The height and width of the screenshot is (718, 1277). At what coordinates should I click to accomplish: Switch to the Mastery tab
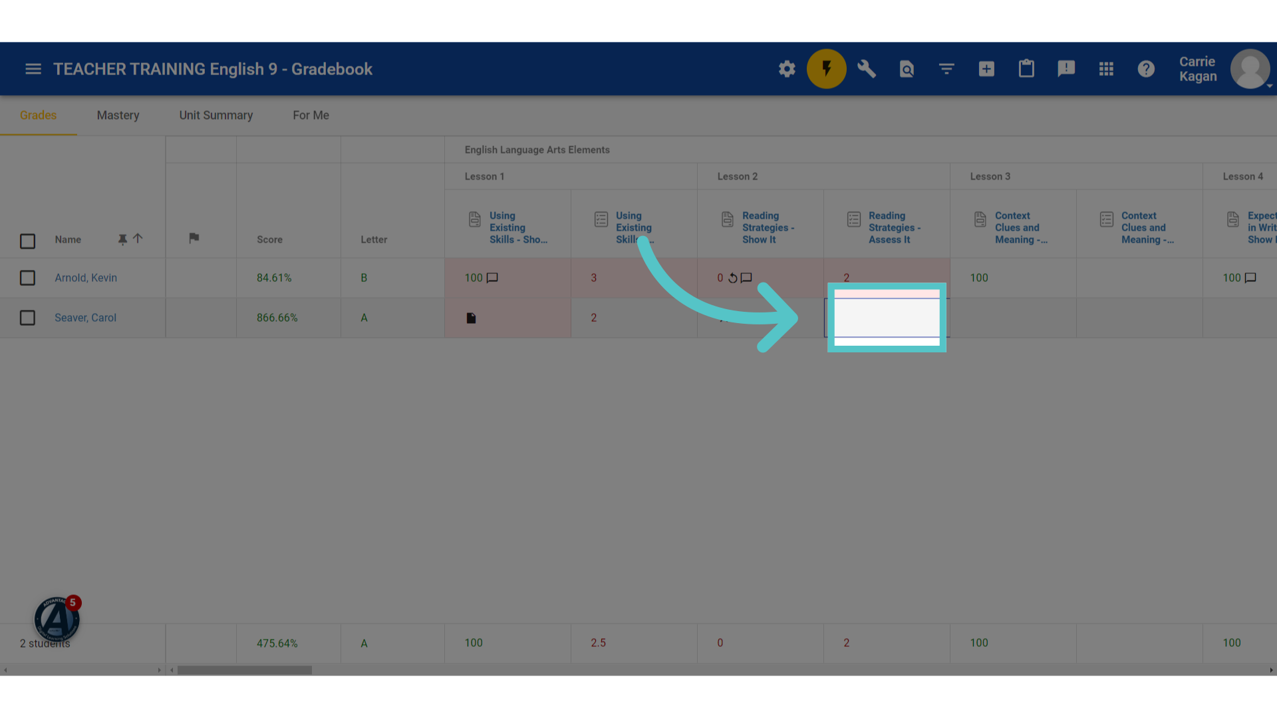click(118, 115)
